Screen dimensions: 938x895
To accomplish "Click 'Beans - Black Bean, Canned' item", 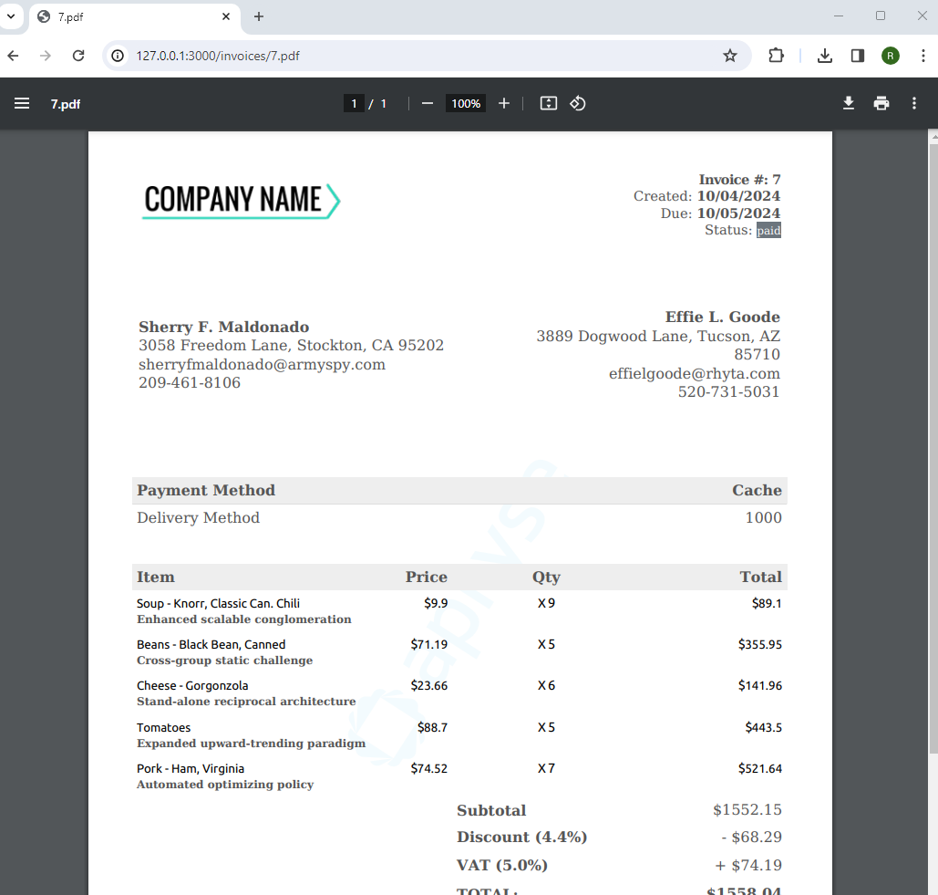I will pos(211,645).
